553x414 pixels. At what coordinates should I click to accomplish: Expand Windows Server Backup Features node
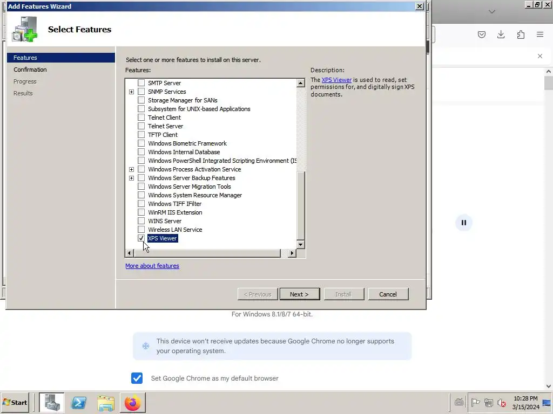(x=131, y=178)
